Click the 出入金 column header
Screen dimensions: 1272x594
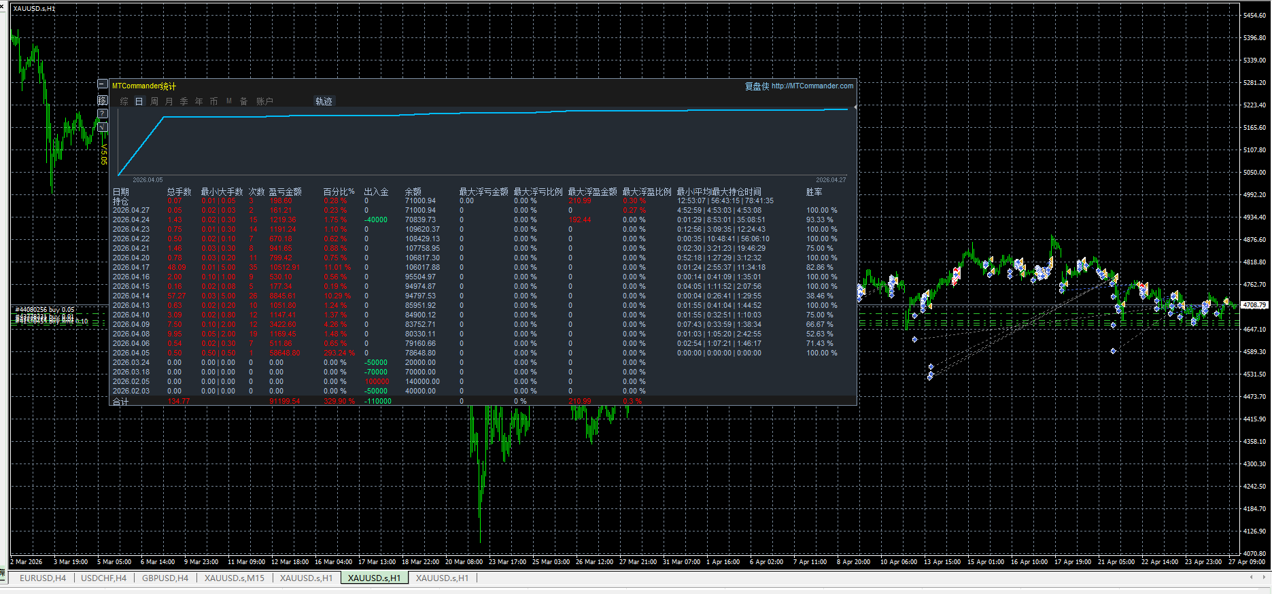pos(377,192)
